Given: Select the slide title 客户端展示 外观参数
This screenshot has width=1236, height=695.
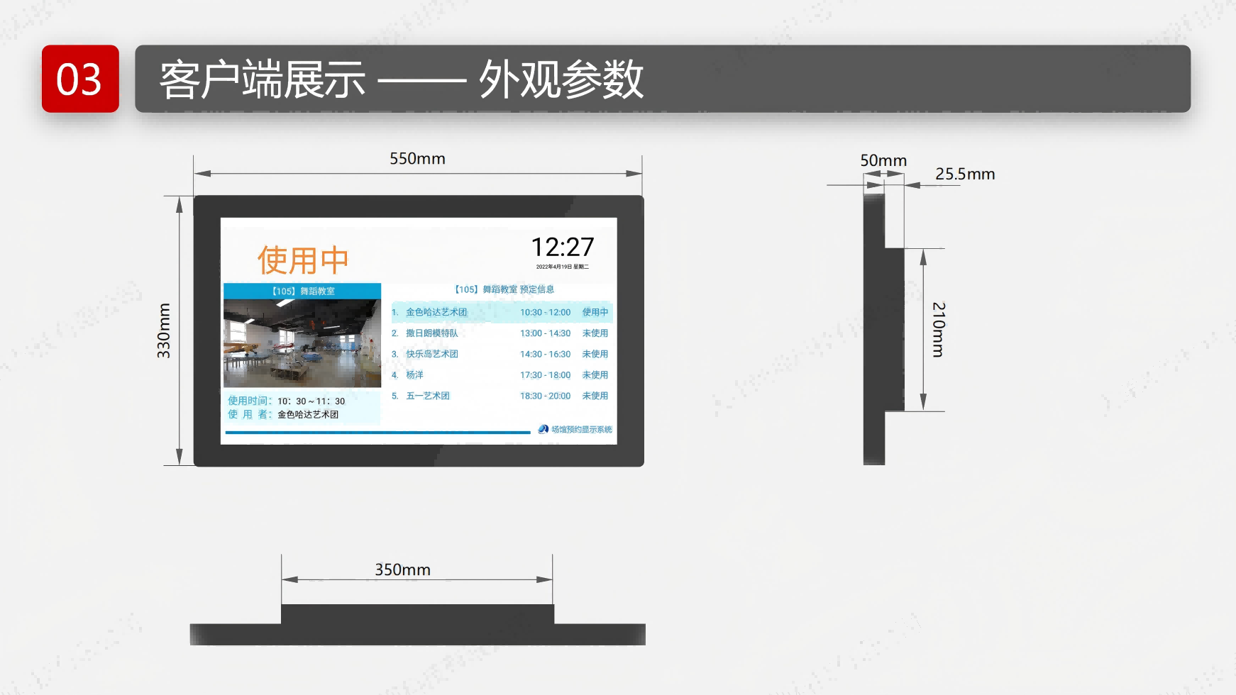Looking at the screenshot, I should (x=401, y=79).
